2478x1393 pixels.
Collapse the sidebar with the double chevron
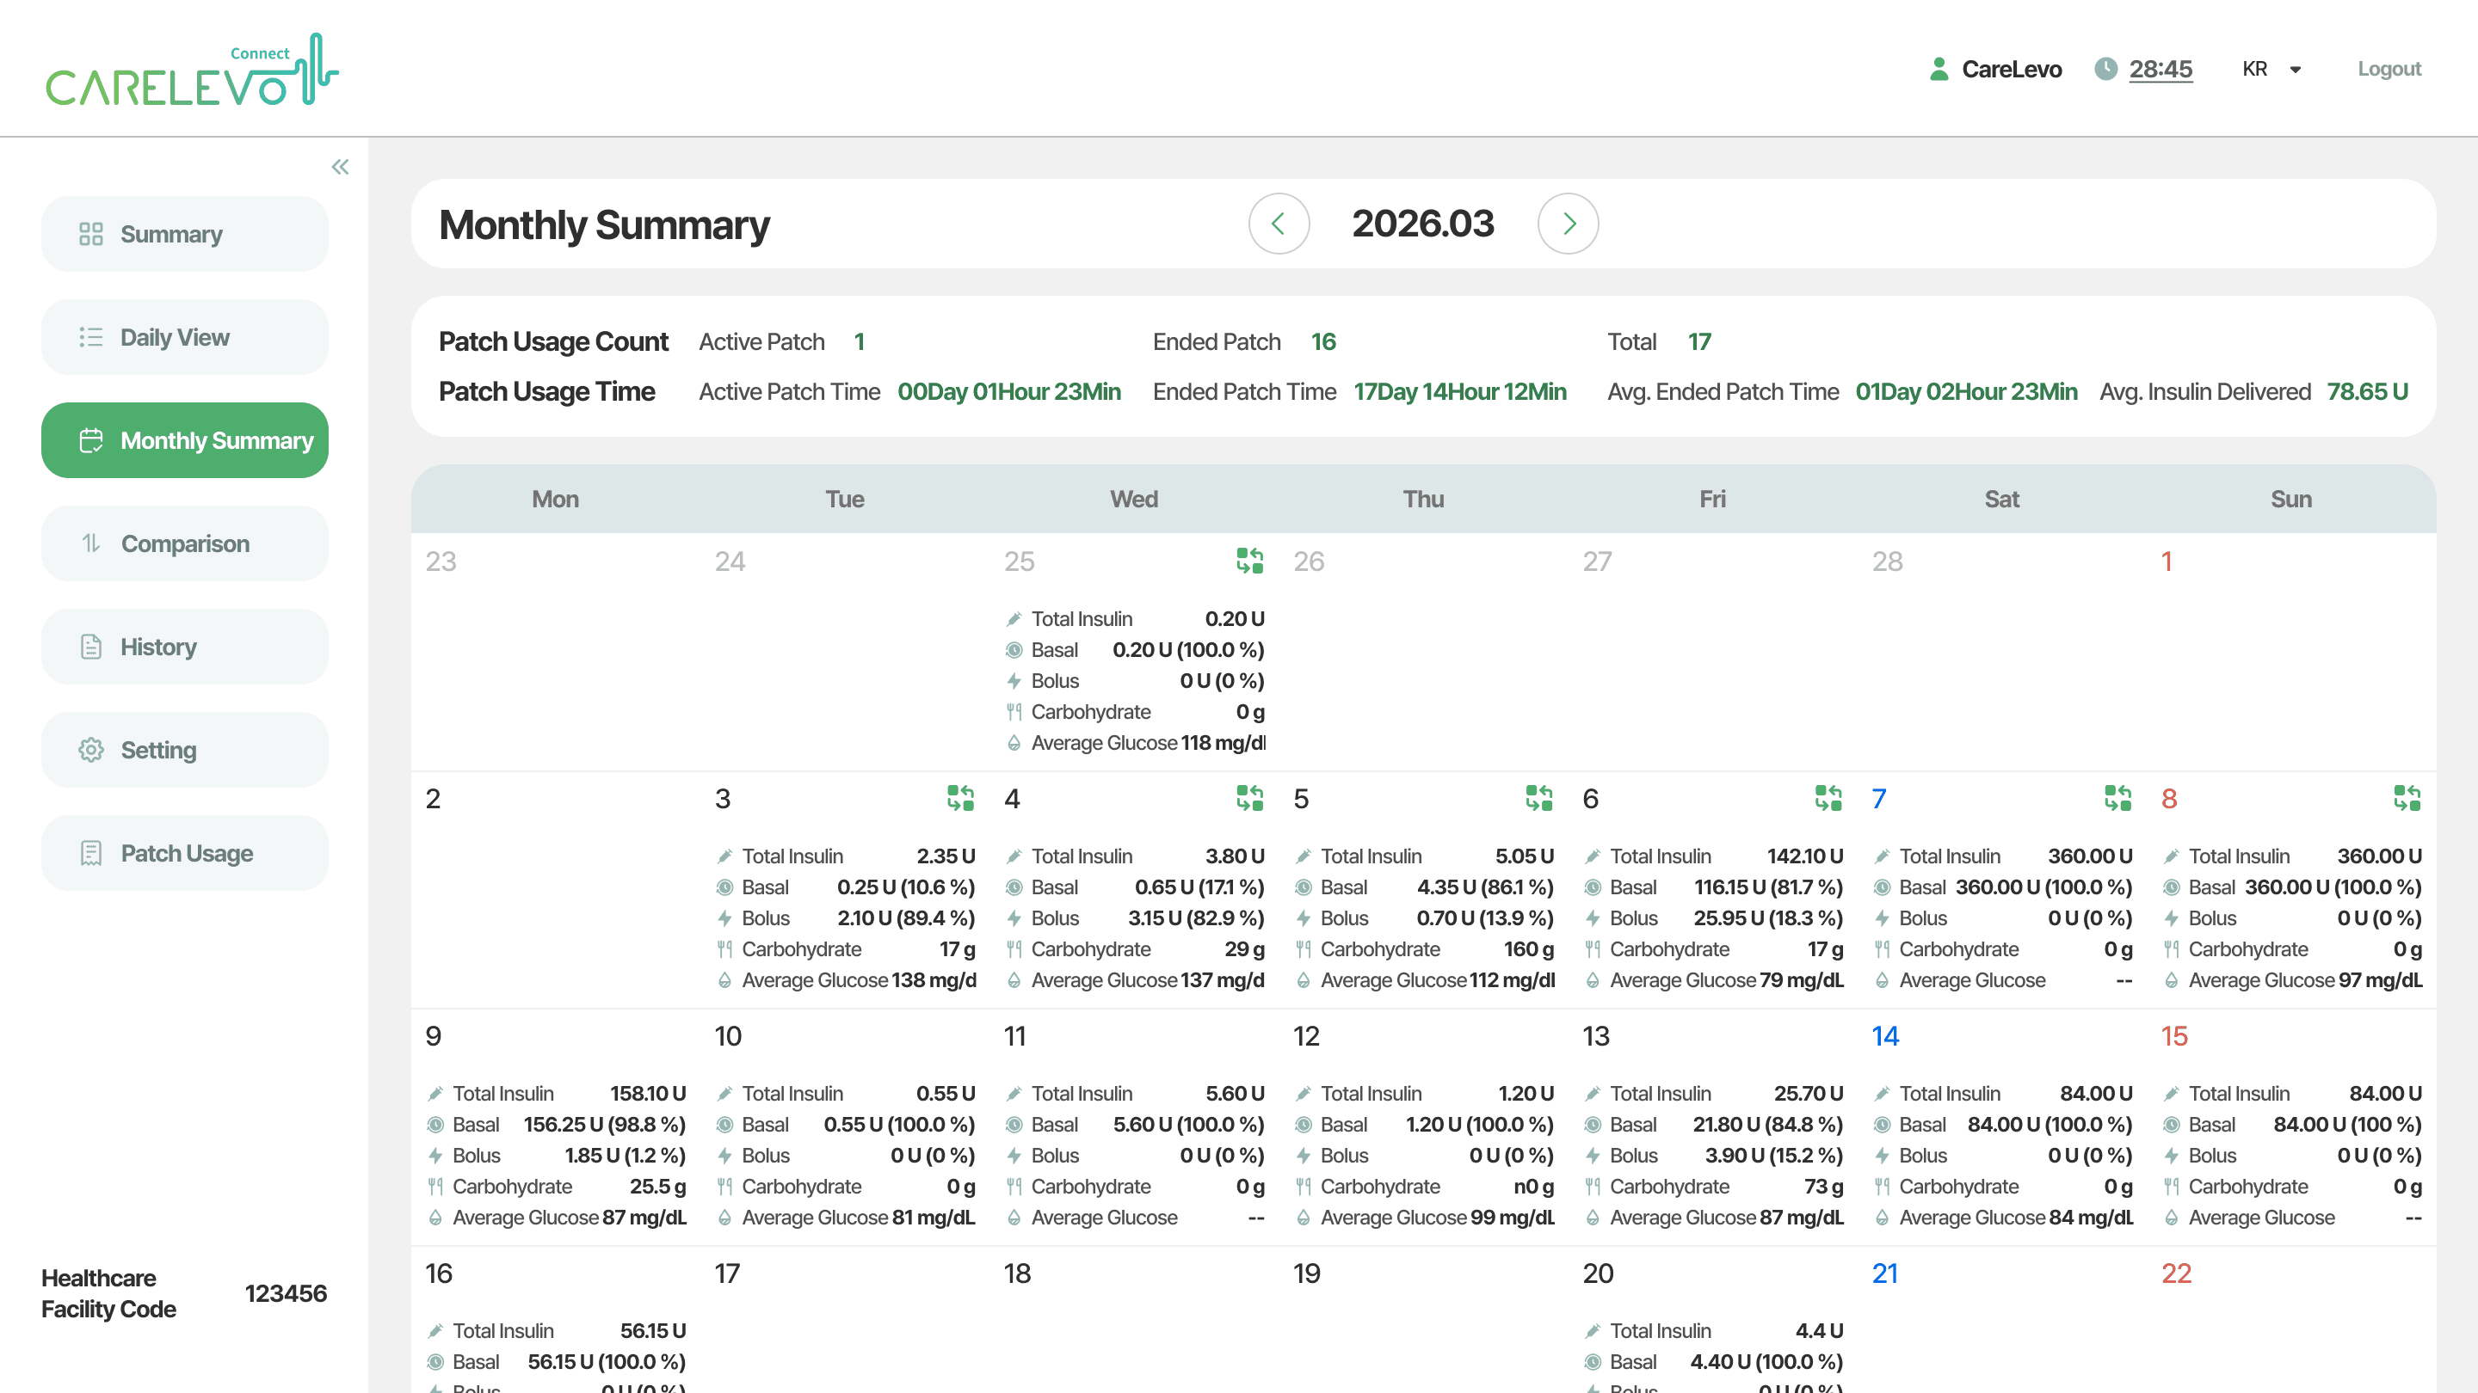340,168
